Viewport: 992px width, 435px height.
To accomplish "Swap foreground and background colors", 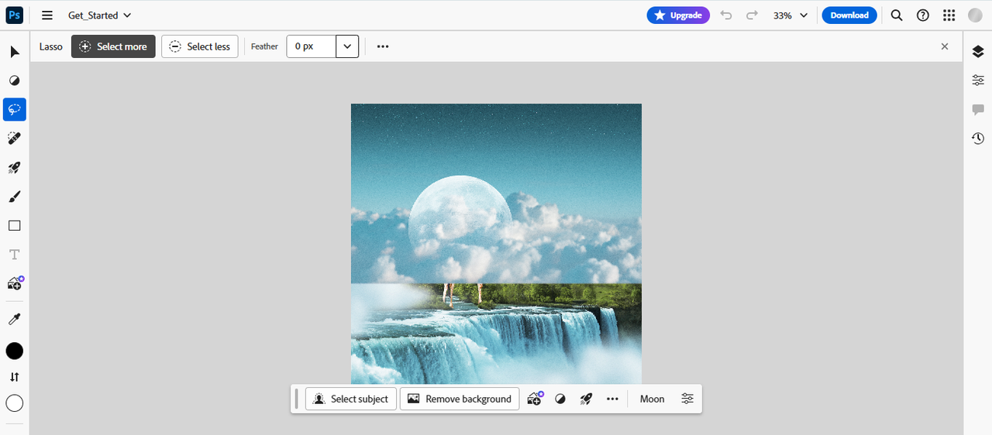I will 15,377.
